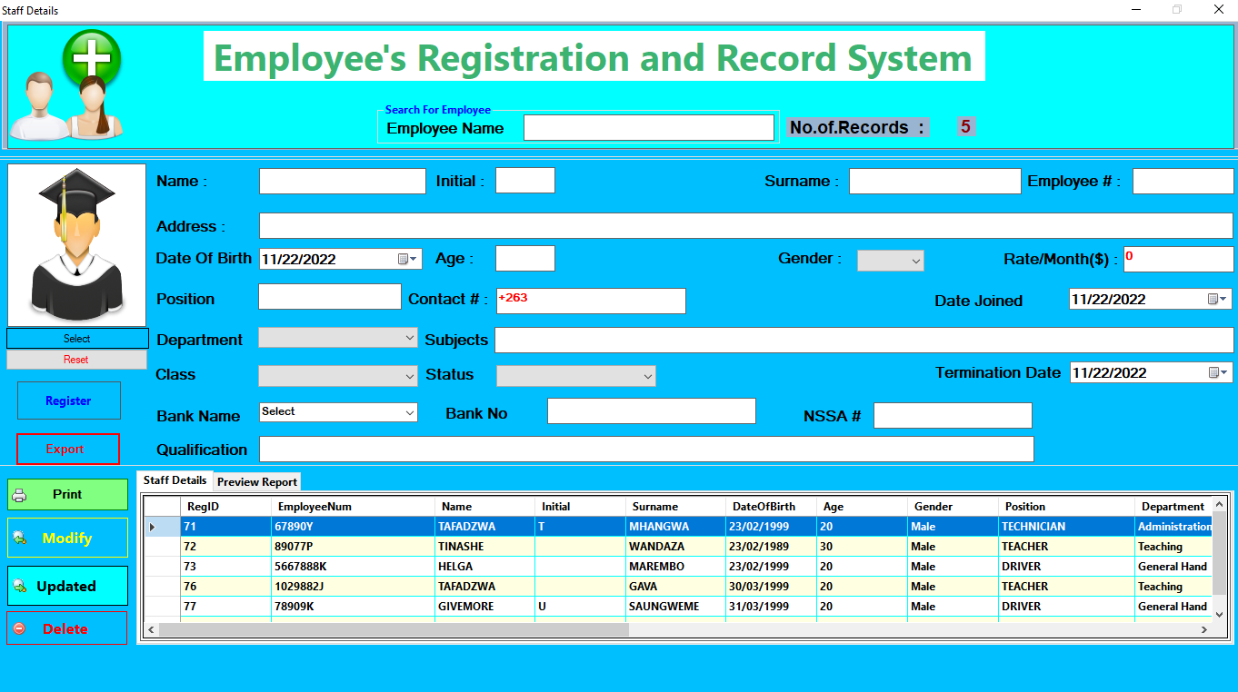Image resolution: width=1238 pixels, height=692 pixels.
Task: Click the employee number 1029882J cell
Action: click(x=353, y=587)
